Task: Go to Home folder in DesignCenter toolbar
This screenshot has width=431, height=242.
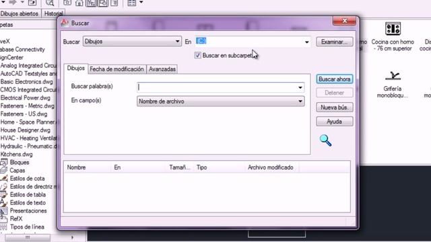Action: click(x=79, y=3)
